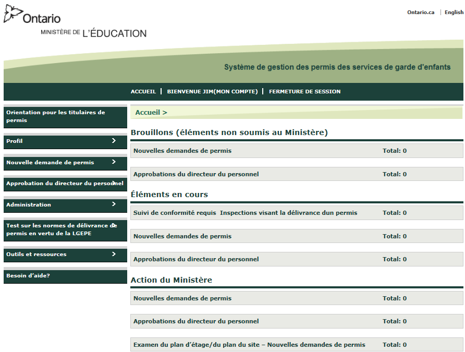The width and height of the screenshot is (465, 352).
Task: Open BIENVENUE JIM (MON COMPTE)
Action: tap(212, 91)
